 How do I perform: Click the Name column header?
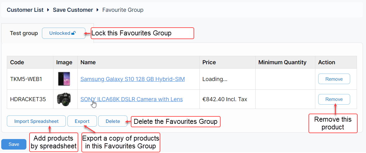point(88,62)
